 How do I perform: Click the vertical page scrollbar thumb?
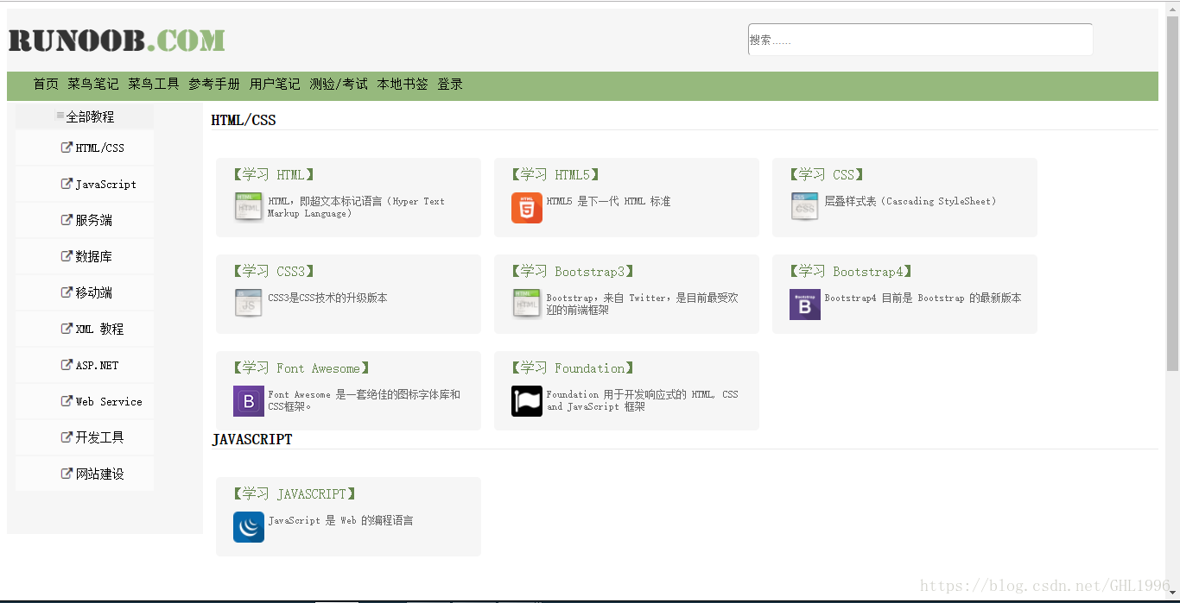(x=1172, y=192)
